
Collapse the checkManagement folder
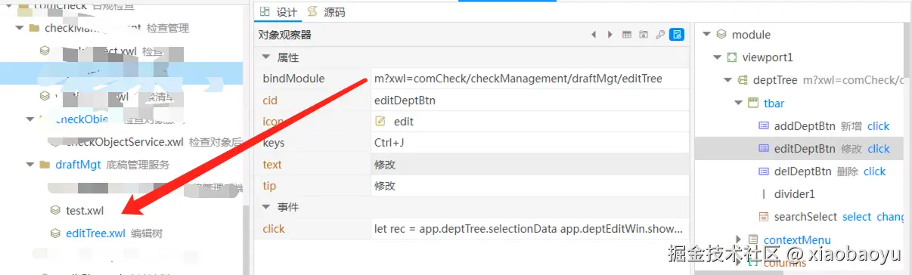19,28
